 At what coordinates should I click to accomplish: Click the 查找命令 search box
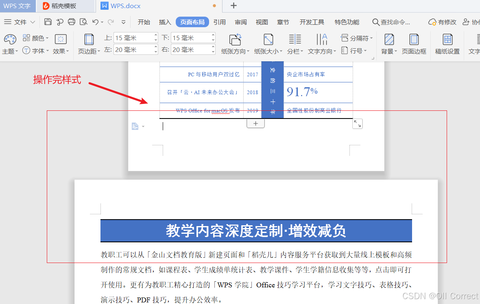click(x=391, y=22)
